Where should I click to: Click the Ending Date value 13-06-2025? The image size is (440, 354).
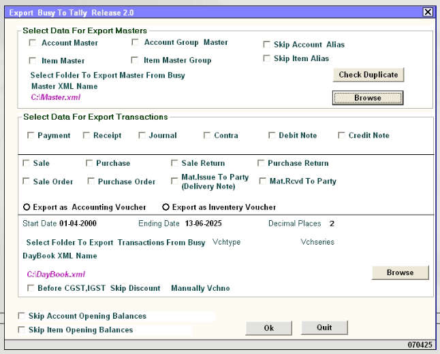point(203,224)
